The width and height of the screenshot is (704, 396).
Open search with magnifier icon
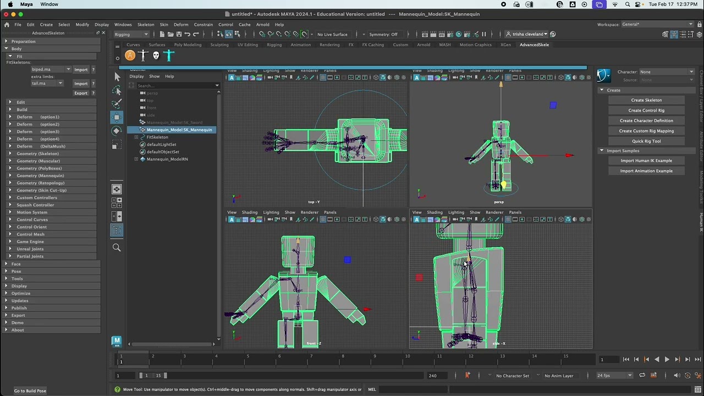pos(117,248)
